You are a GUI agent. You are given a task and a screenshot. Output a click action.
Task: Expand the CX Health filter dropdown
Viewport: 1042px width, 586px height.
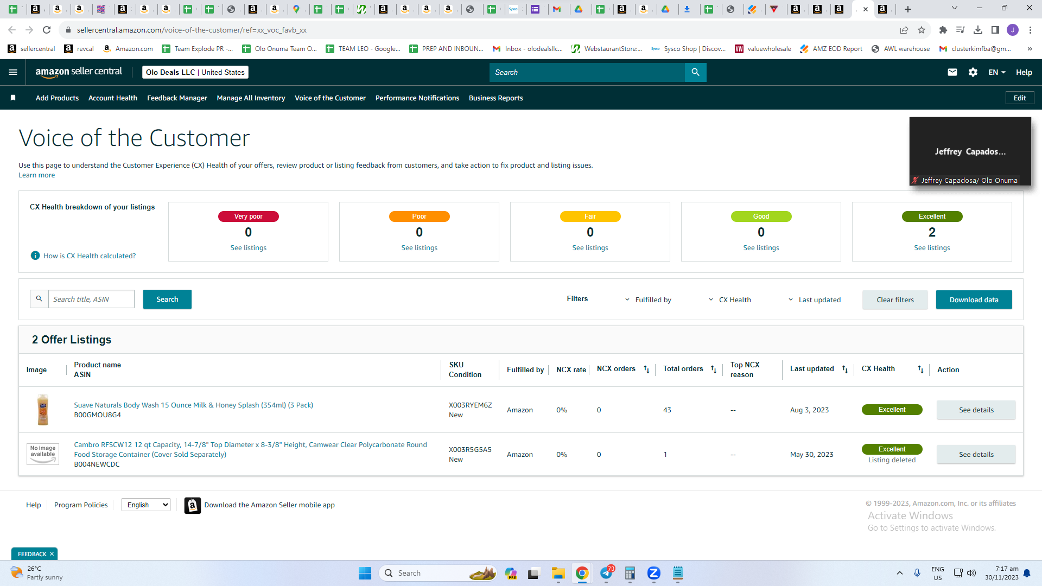click(730, 300)
